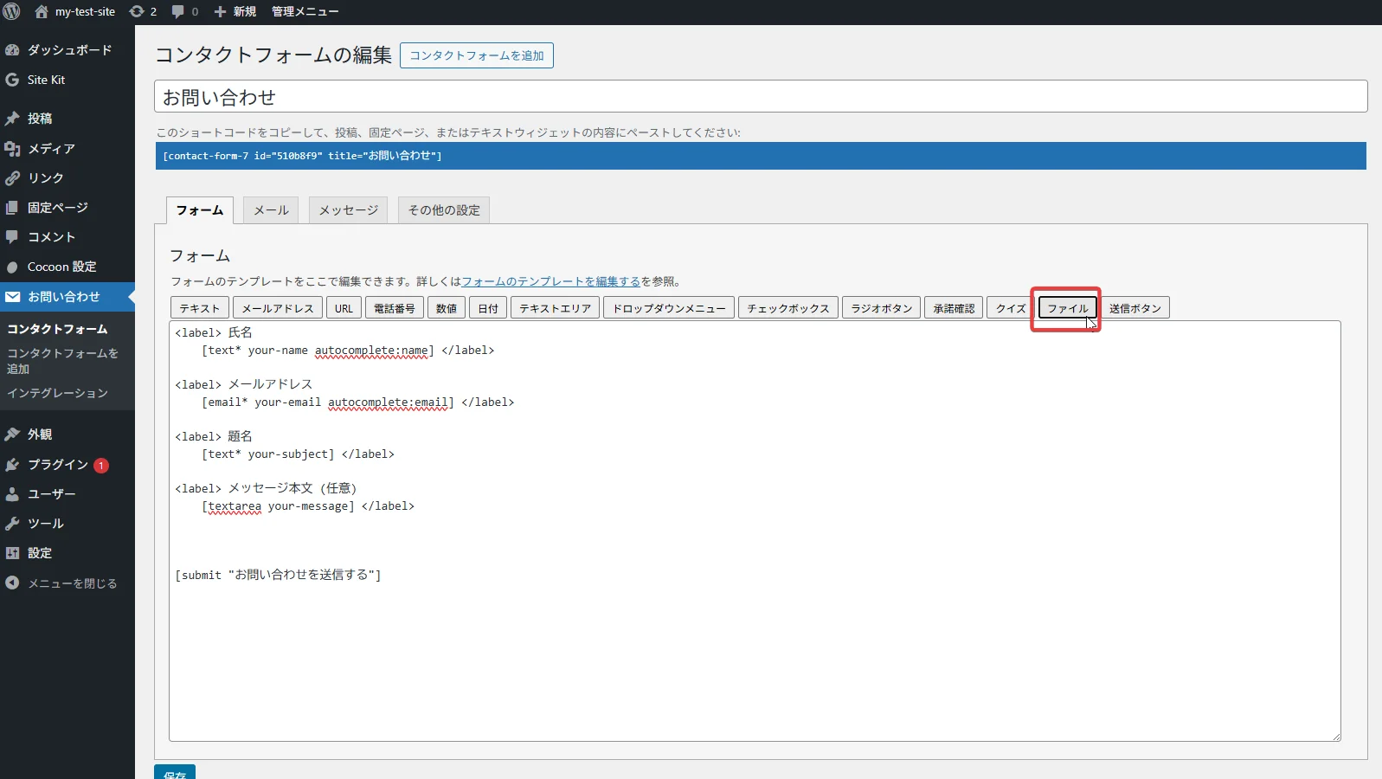
Task: Open 管理メニュー in the admin bar
Action: pyautogui.click(x=305, y=12)
